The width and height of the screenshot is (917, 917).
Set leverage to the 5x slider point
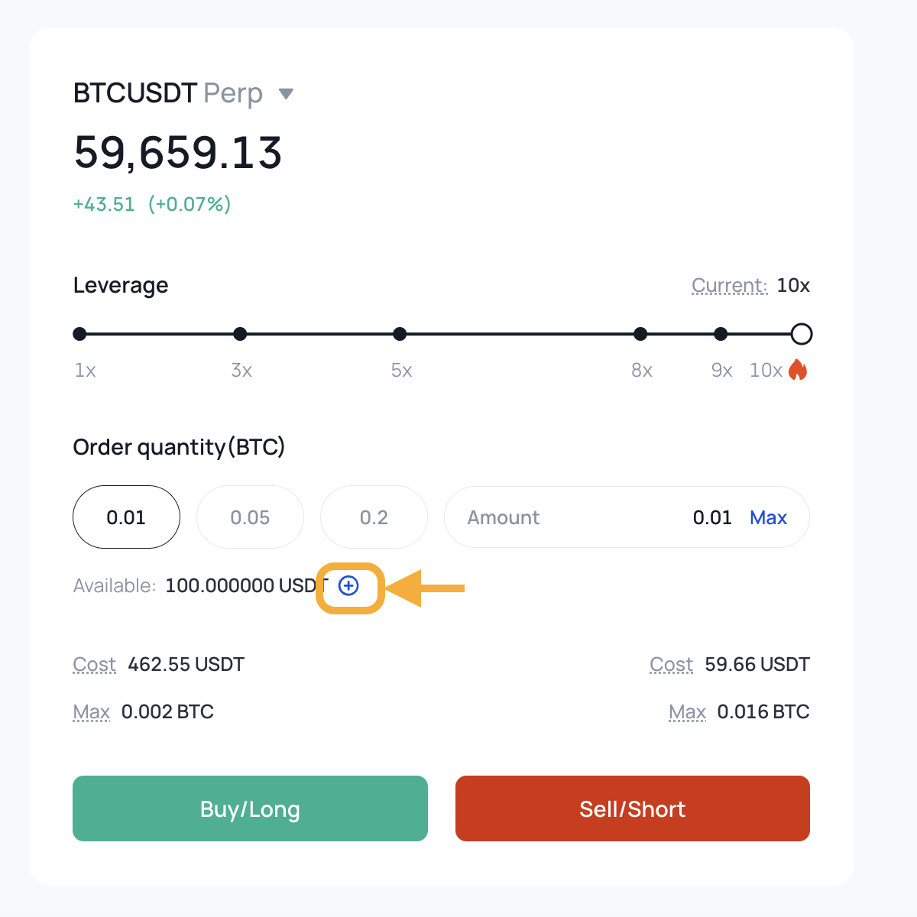[400, 334]
